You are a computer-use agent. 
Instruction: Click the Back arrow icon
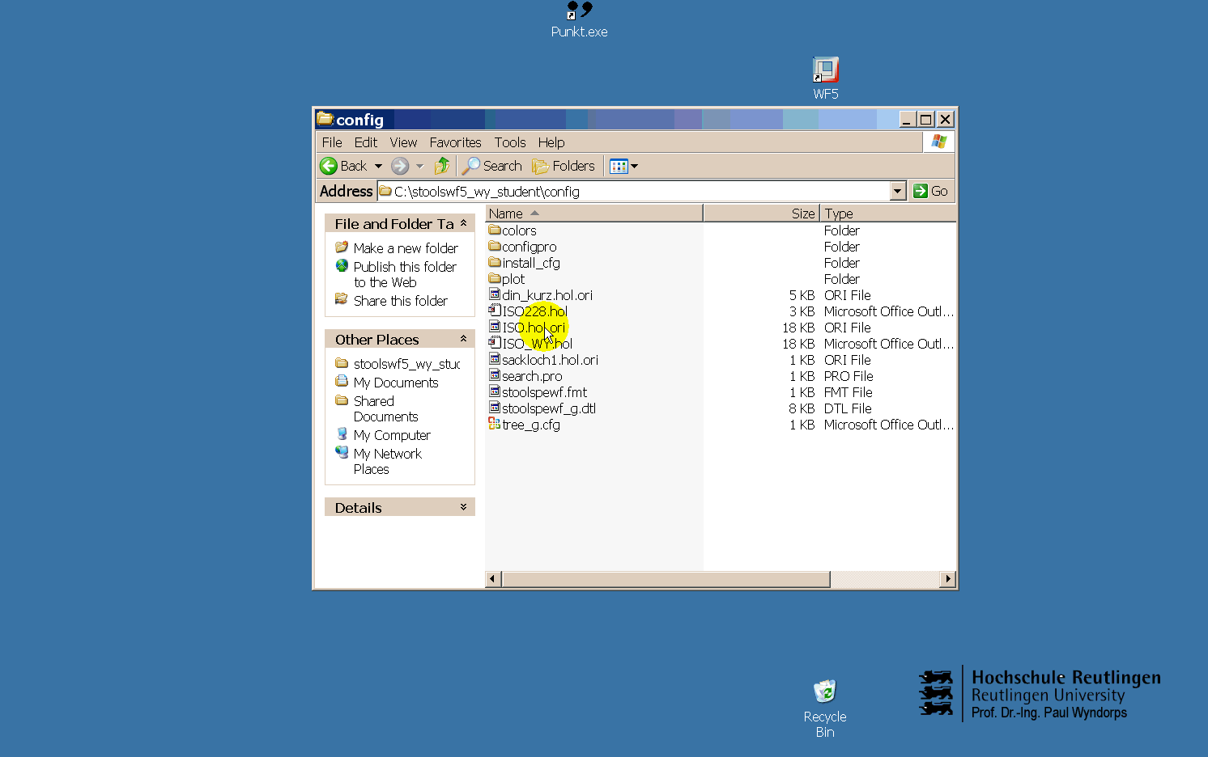(x=329, y=166)
